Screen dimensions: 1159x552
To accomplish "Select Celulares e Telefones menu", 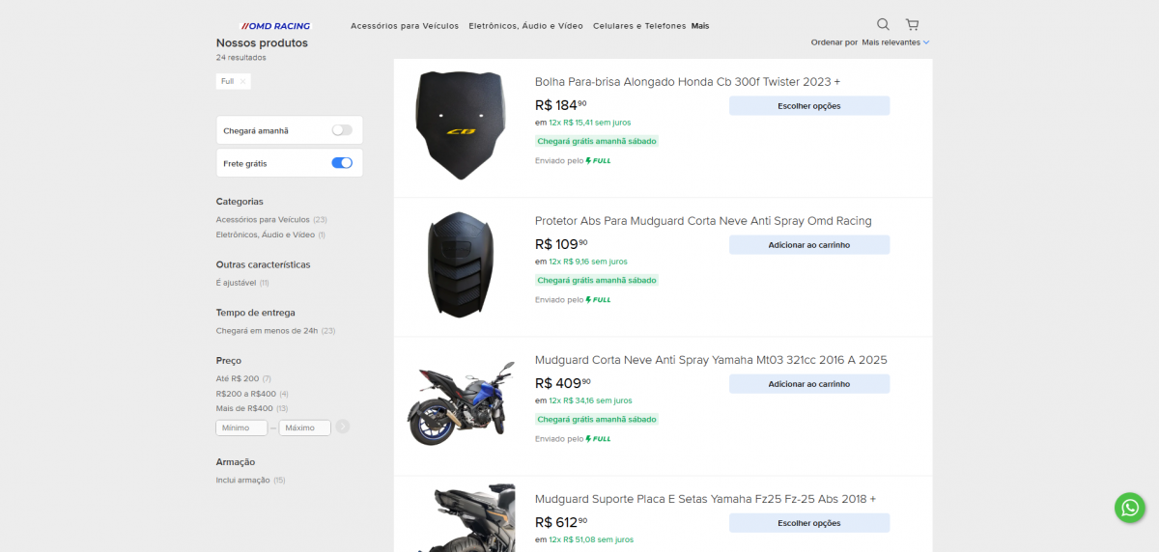I will pyautogui.click(x=639, y=26).
